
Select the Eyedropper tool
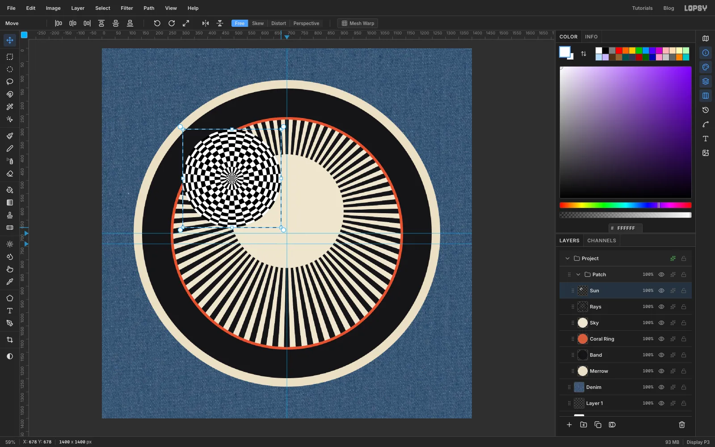(x=10, y=282)
